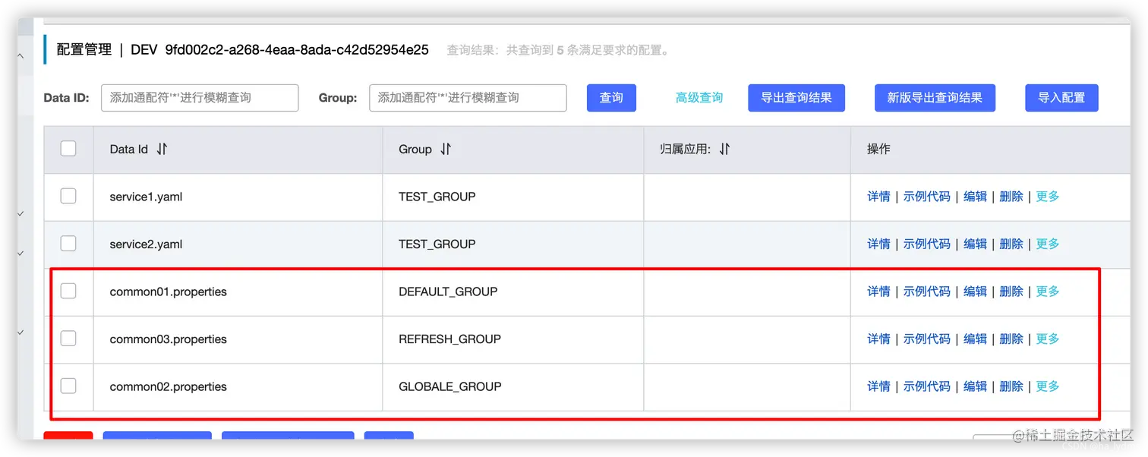1148x457 pixels.
Task: Click the namespace ID 9fd002c2-a268-4eaa-8ada-c42d52954e25
Action: click(x=297, y=50)
